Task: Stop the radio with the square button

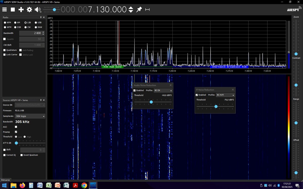Action: point(13,10)
